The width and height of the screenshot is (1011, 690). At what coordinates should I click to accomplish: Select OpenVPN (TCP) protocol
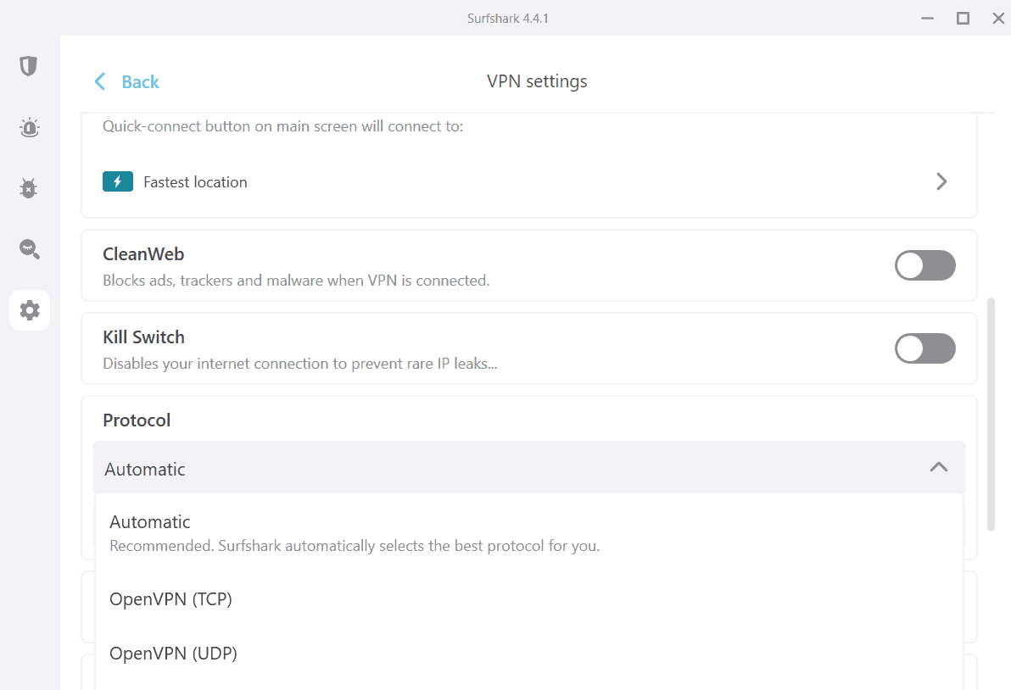tap(170, 598)
